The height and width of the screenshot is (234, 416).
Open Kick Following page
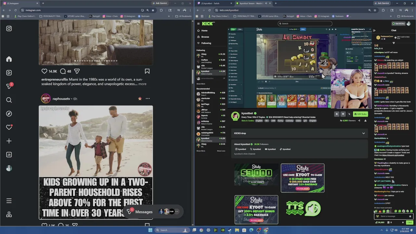pos(206,43)
